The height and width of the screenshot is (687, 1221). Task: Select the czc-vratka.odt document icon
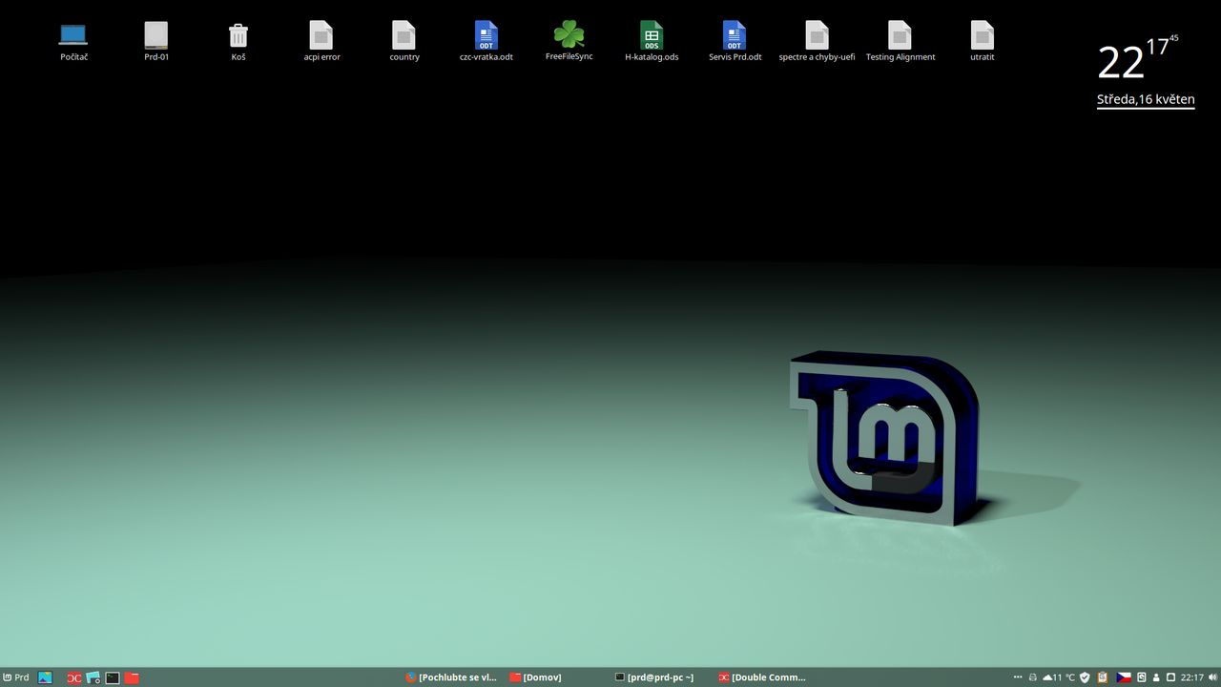coord(486,42)
